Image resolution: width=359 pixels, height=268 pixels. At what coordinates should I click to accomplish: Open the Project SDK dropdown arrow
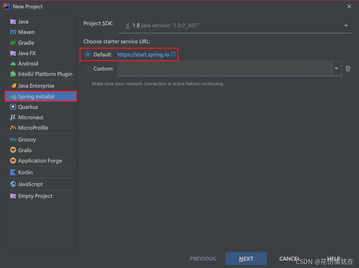(x=346, y=26)
